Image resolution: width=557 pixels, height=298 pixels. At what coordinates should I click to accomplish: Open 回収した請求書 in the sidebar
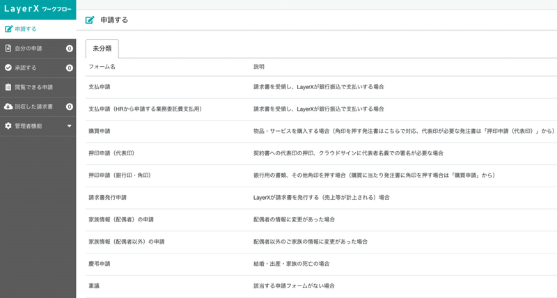[38, 107]
